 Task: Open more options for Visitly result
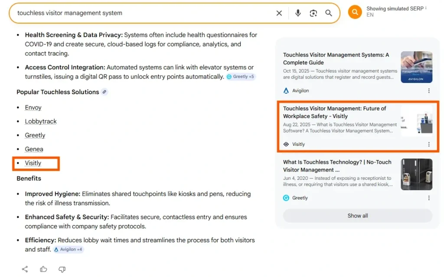point(429,144)
